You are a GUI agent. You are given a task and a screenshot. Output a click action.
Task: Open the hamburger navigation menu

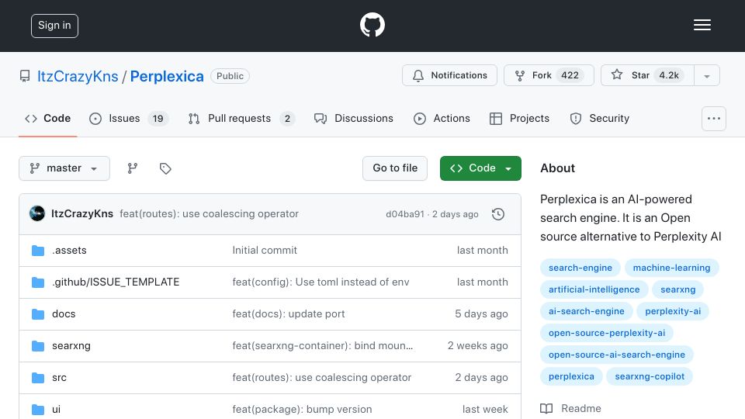click(x=702, y=25)
